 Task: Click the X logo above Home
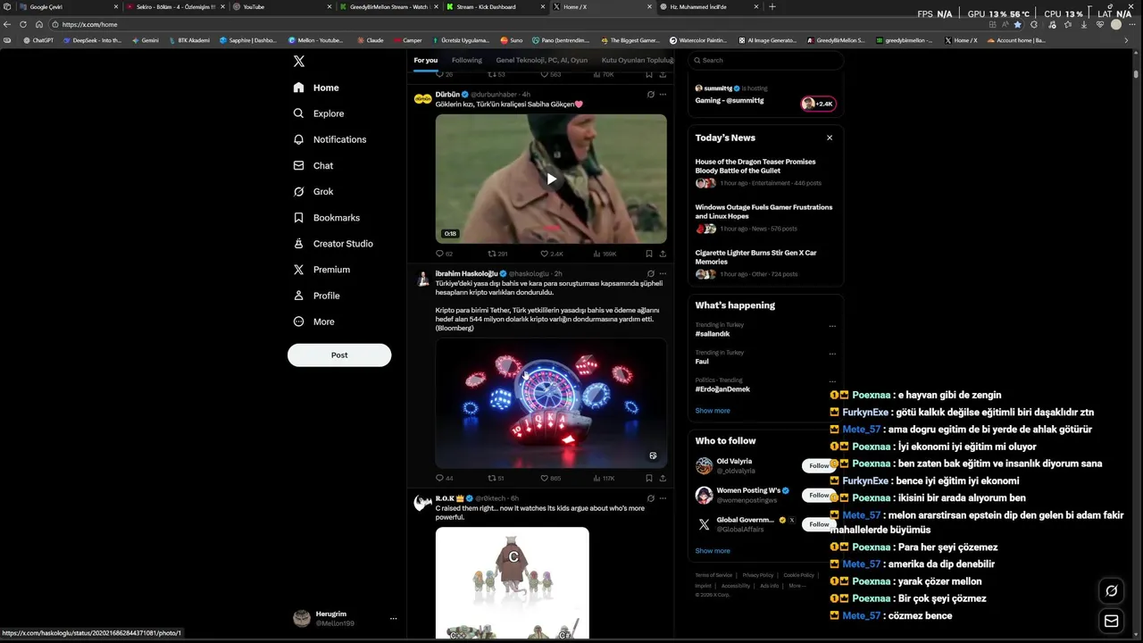(299, 61)
